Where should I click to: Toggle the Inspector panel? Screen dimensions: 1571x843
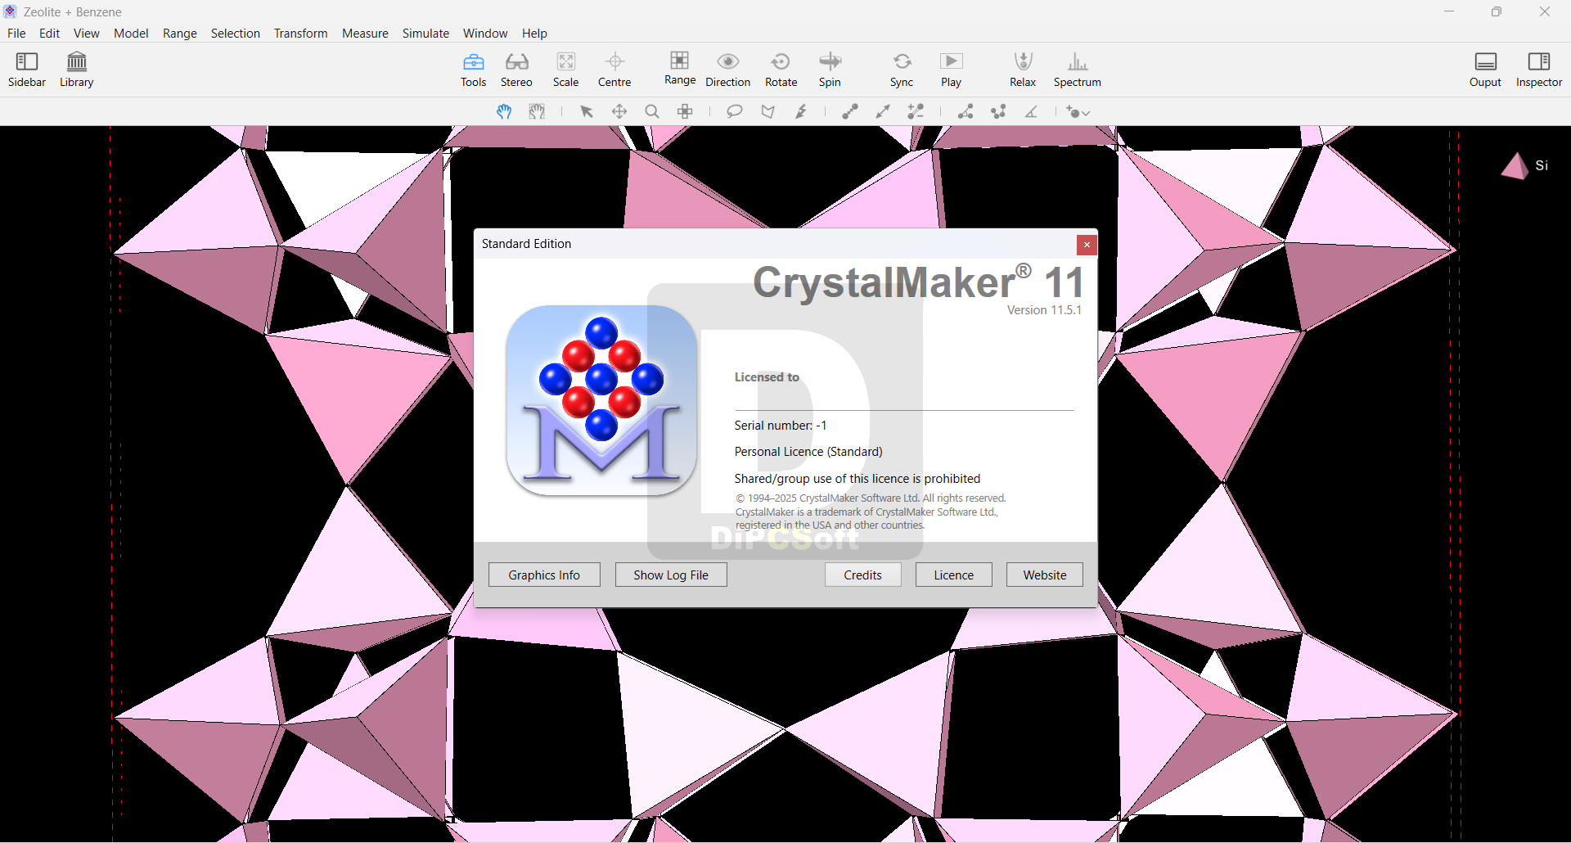pos(1539,70)
